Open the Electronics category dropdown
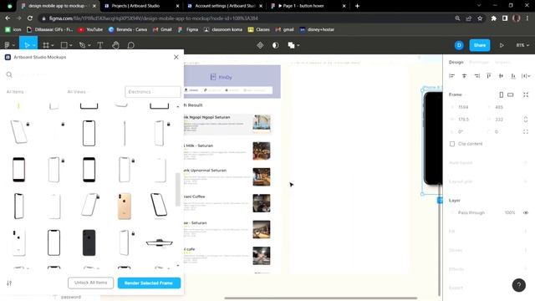 153,92
